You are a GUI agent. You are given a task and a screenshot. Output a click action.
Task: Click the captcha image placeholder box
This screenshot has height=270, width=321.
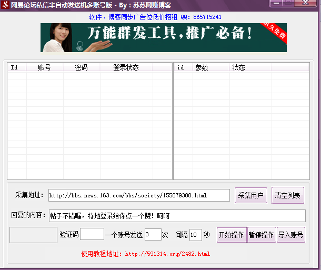point(33,235)
